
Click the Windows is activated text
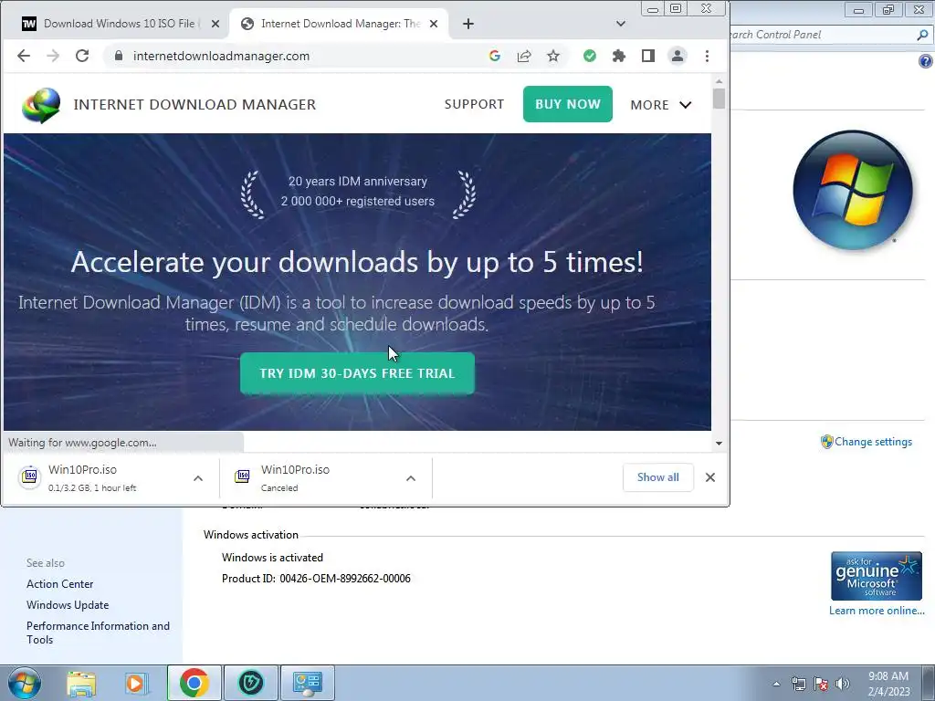(x=272, y=558)
